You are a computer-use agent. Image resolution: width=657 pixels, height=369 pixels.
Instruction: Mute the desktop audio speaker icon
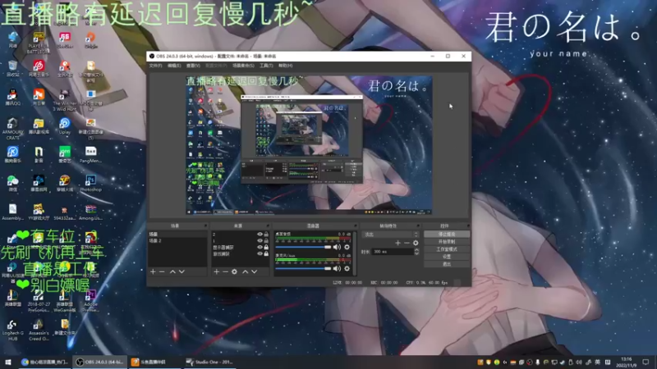337,248
